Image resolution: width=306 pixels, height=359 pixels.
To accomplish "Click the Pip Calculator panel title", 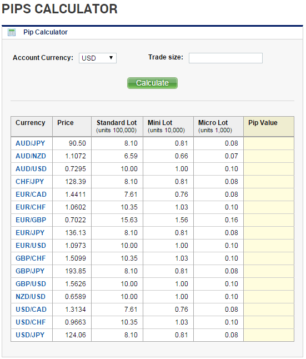I will pos(46,32).
